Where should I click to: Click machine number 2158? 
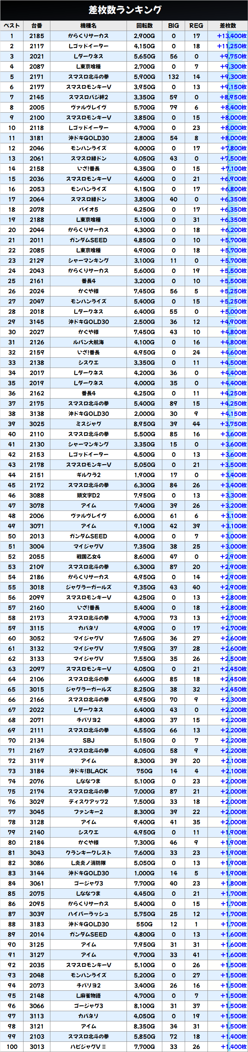37,169
